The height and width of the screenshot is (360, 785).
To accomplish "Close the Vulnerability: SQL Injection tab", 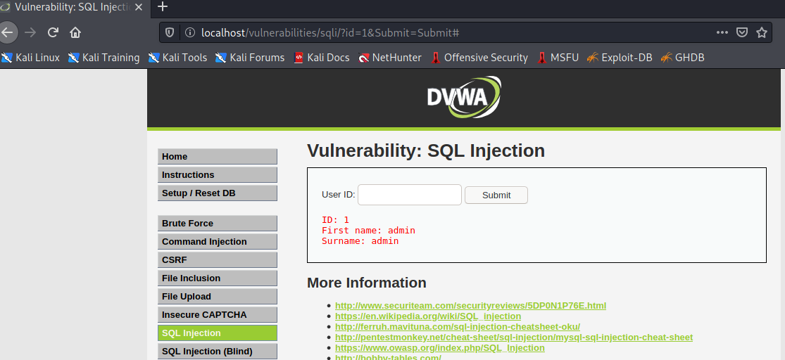I will tap(138, 7).
